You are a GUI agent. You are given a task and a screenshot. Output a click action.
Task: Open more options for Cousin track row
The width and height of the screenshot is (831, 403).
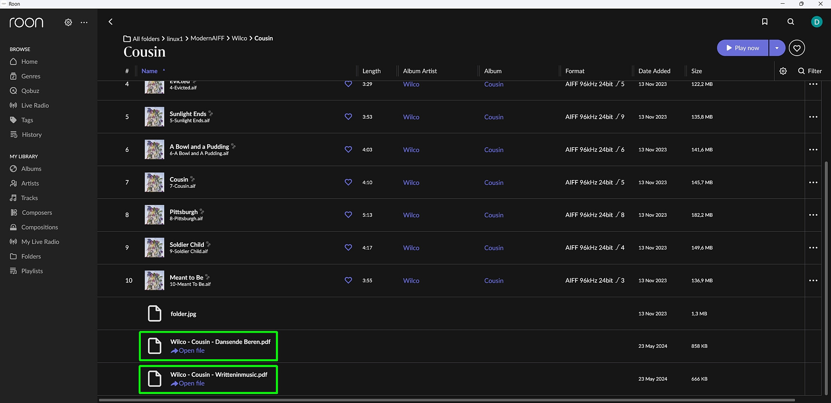[x=813, y=182]
